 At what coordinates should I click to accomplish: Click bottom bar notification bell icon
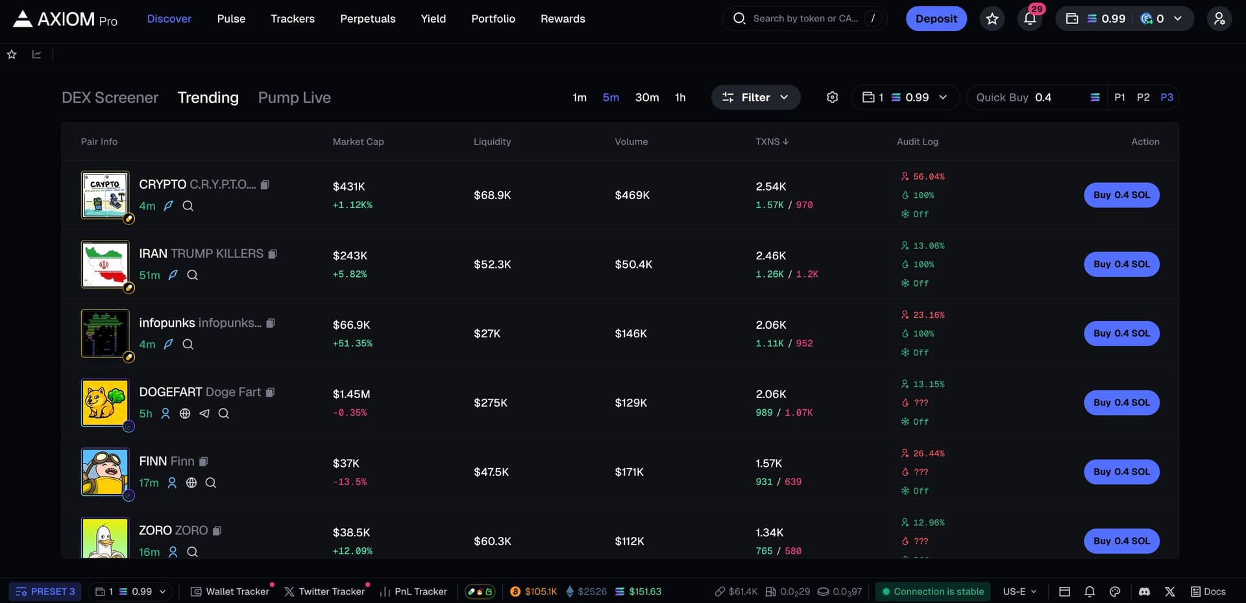1090,591
